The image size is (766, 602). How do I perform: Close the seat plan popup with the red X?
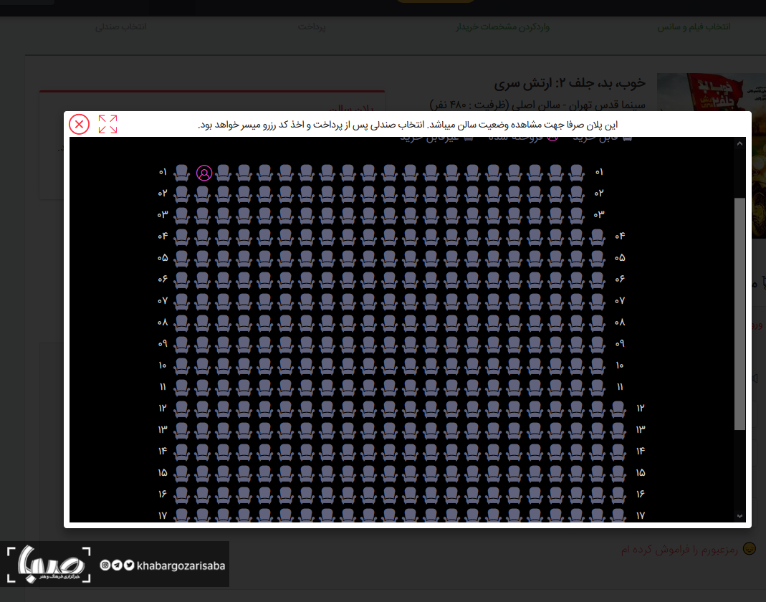tap(79, 124)
